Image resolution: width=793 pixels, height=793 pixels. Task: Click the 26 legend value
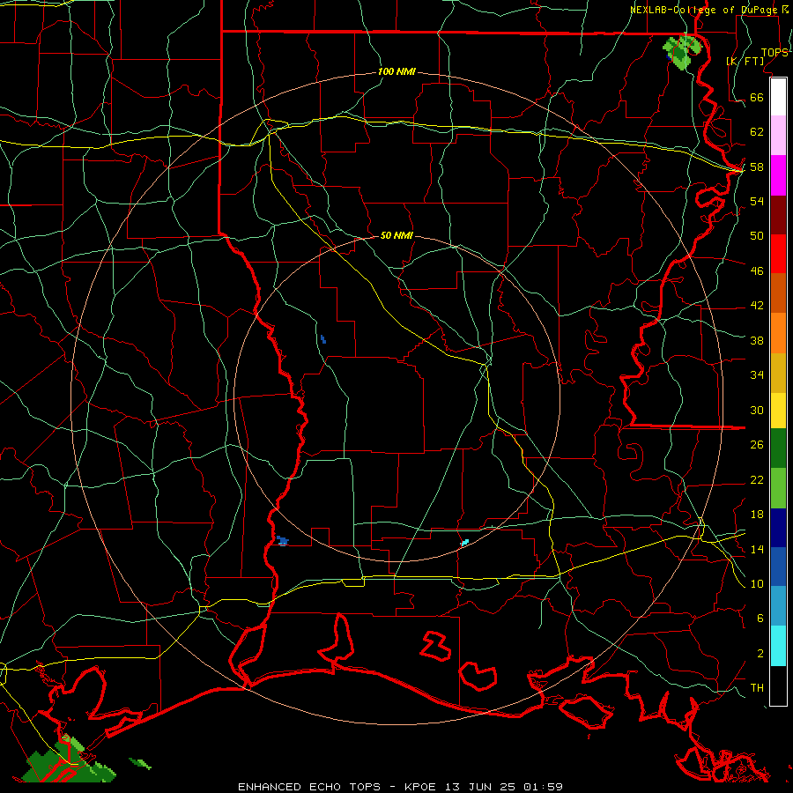[x=757, y=445]
